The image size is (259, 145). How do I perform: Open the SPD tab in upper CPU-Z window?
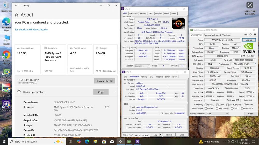tap(151, 13)
